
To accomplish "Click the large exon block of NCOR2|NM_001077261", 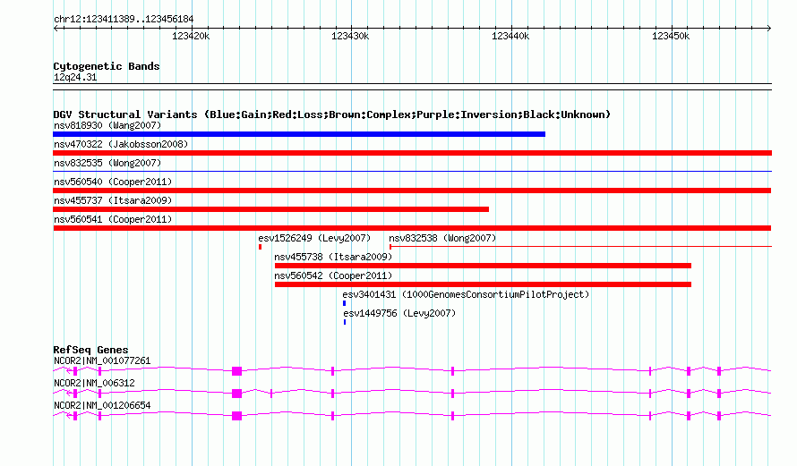I will [x=237, y=371].
